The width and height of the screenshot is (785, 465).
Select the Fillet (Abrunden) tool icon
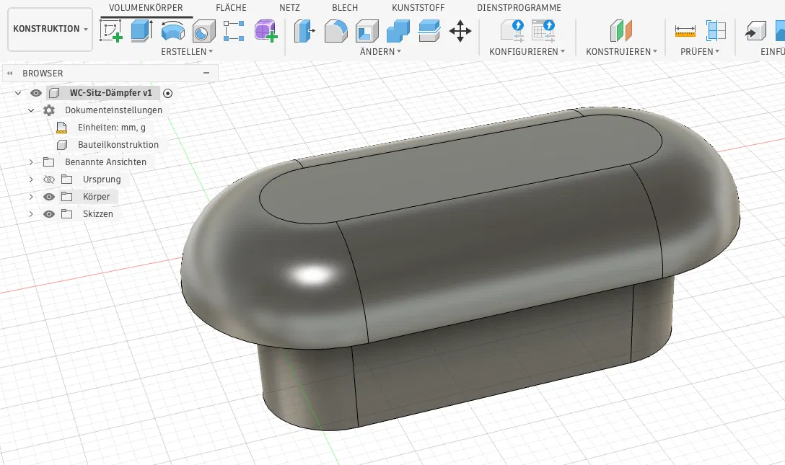pyautogui.click(x=336, y=31)
